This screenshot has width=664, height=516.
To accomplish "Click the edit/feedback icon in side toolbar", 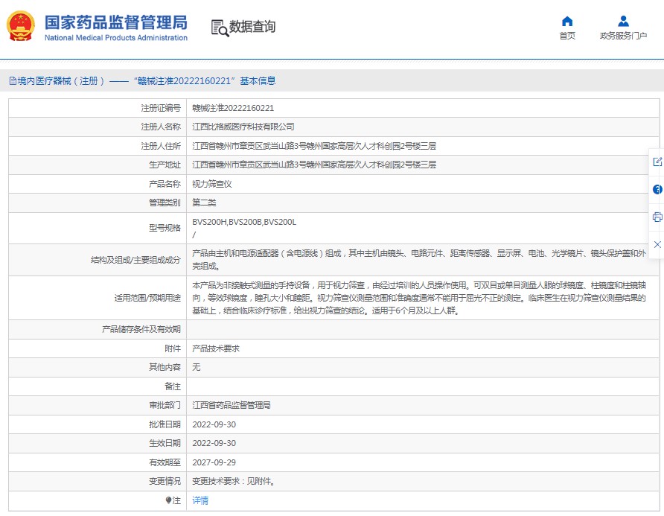I will click(657, 162).
